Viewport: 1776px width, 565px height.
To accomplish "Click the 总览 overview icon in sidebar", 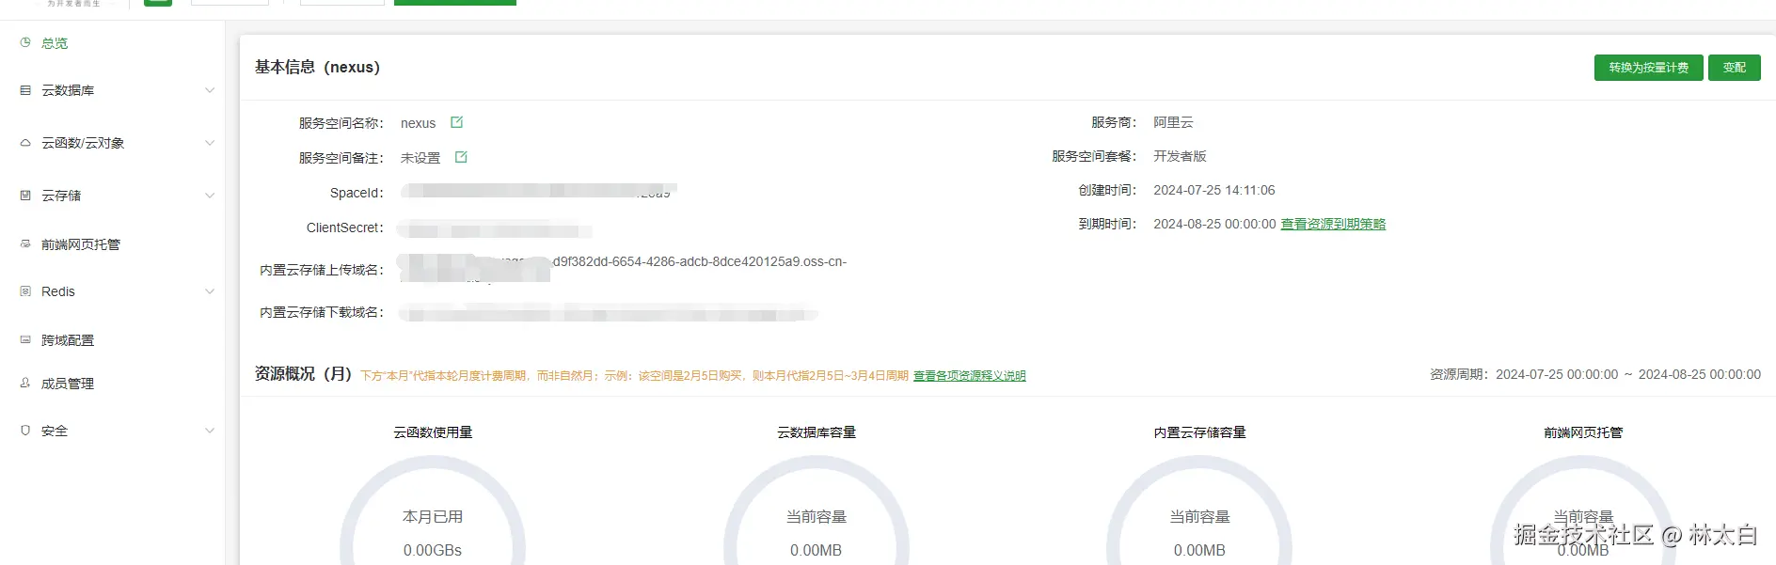I will click(25, 42).
